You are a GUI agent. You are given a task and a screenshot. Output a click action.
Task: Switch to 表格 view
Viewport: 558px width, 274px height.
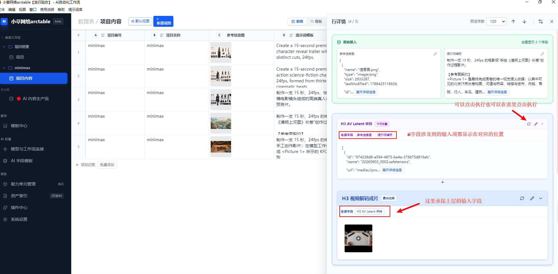click(297, 21)
